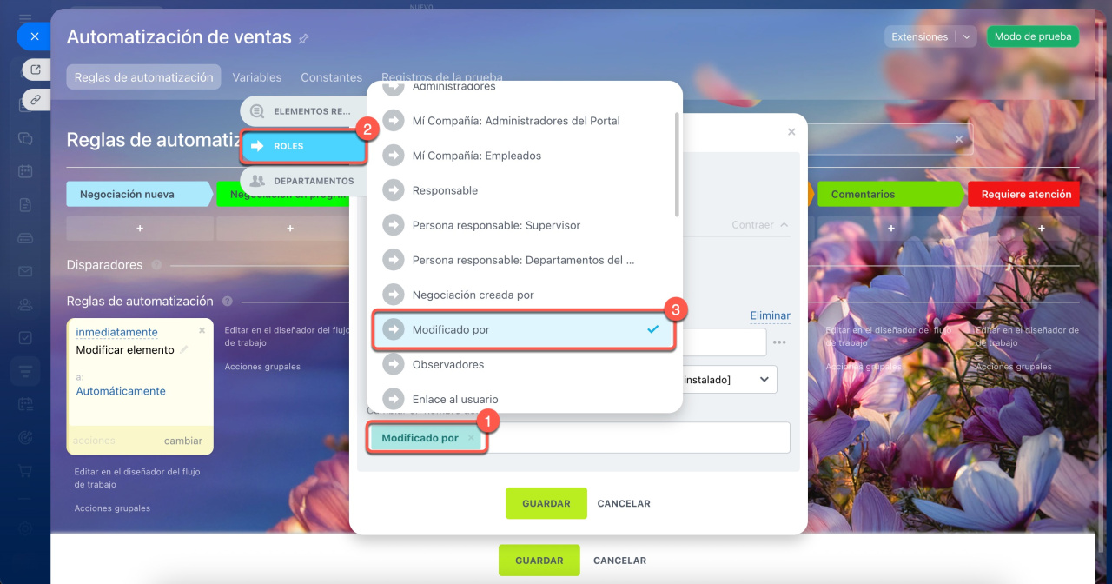
Task: Click the pin icon next to Automatización de ventas
Action: click(303, 38)
